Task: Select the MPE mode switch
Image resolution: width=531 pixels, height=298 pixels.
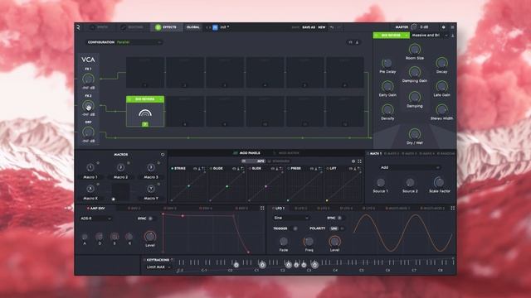Action: tap(253, 161)
